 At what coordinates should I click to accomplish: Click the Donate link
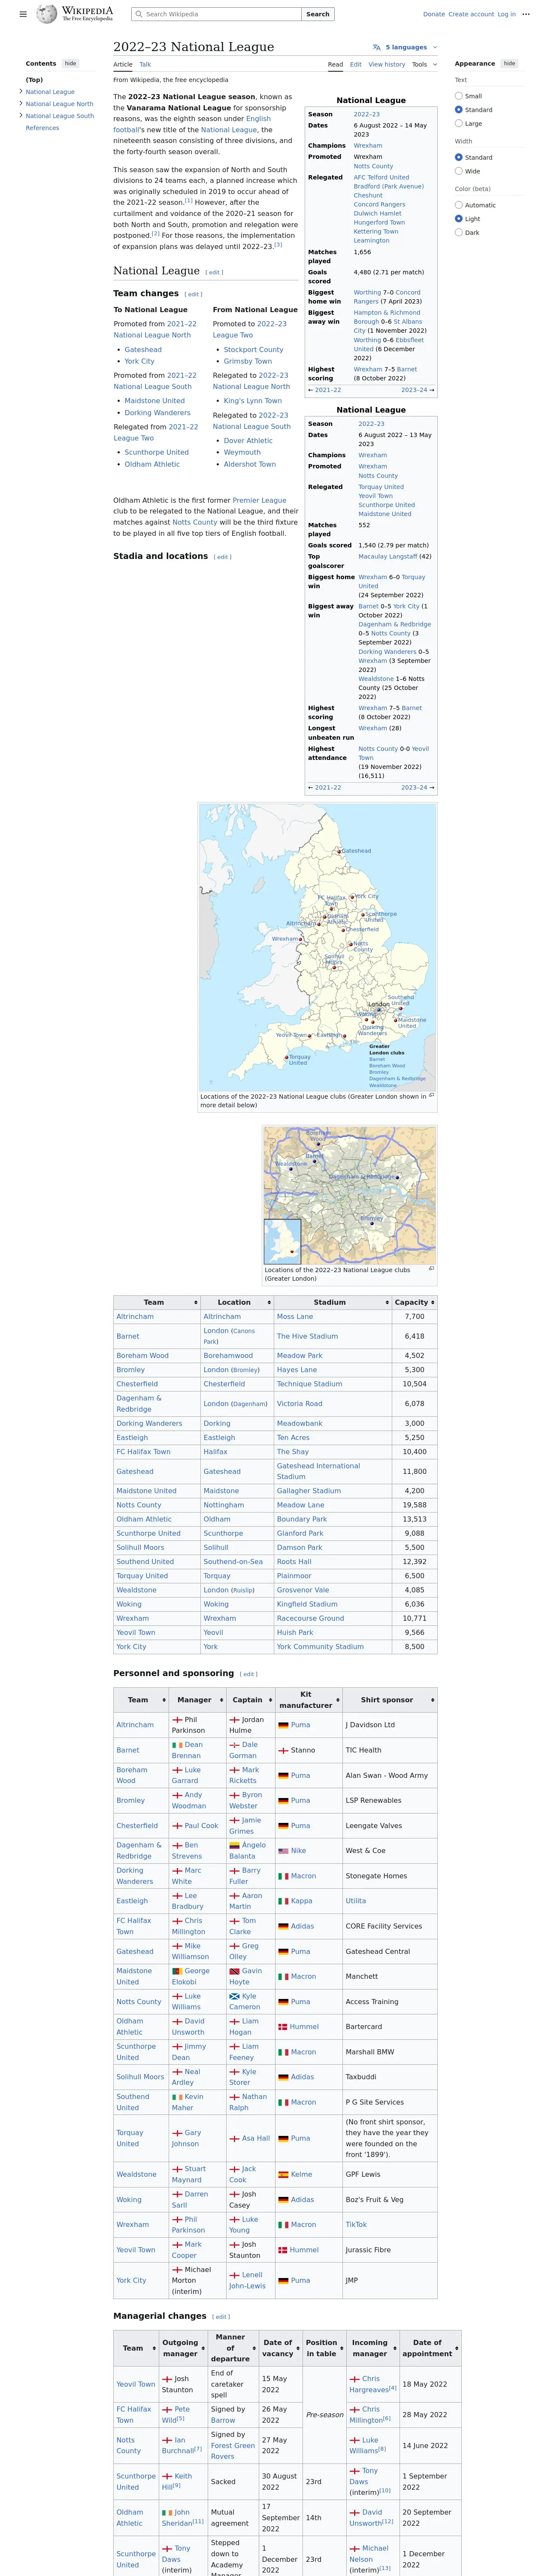tap(434, 14)
